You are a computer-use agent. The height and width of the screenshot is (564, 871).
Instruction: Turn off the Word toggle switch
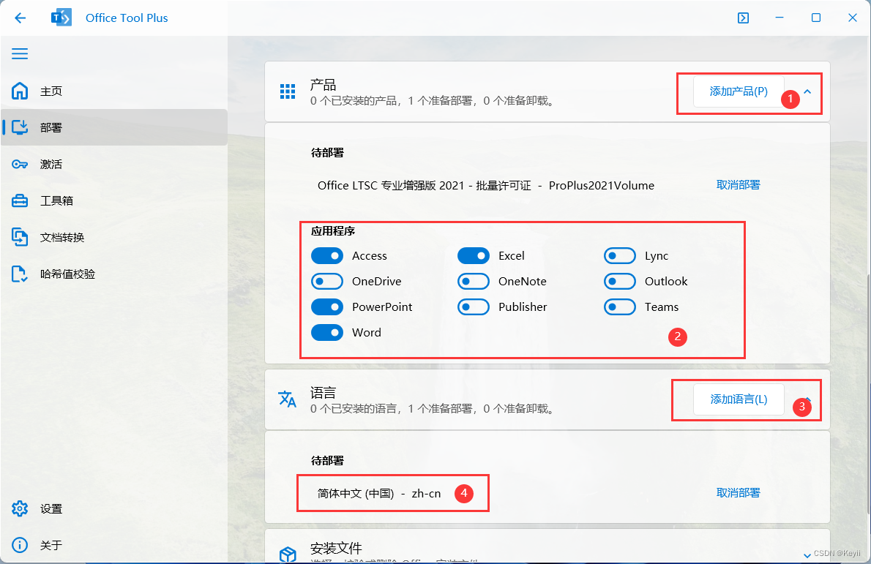(327, 332)
